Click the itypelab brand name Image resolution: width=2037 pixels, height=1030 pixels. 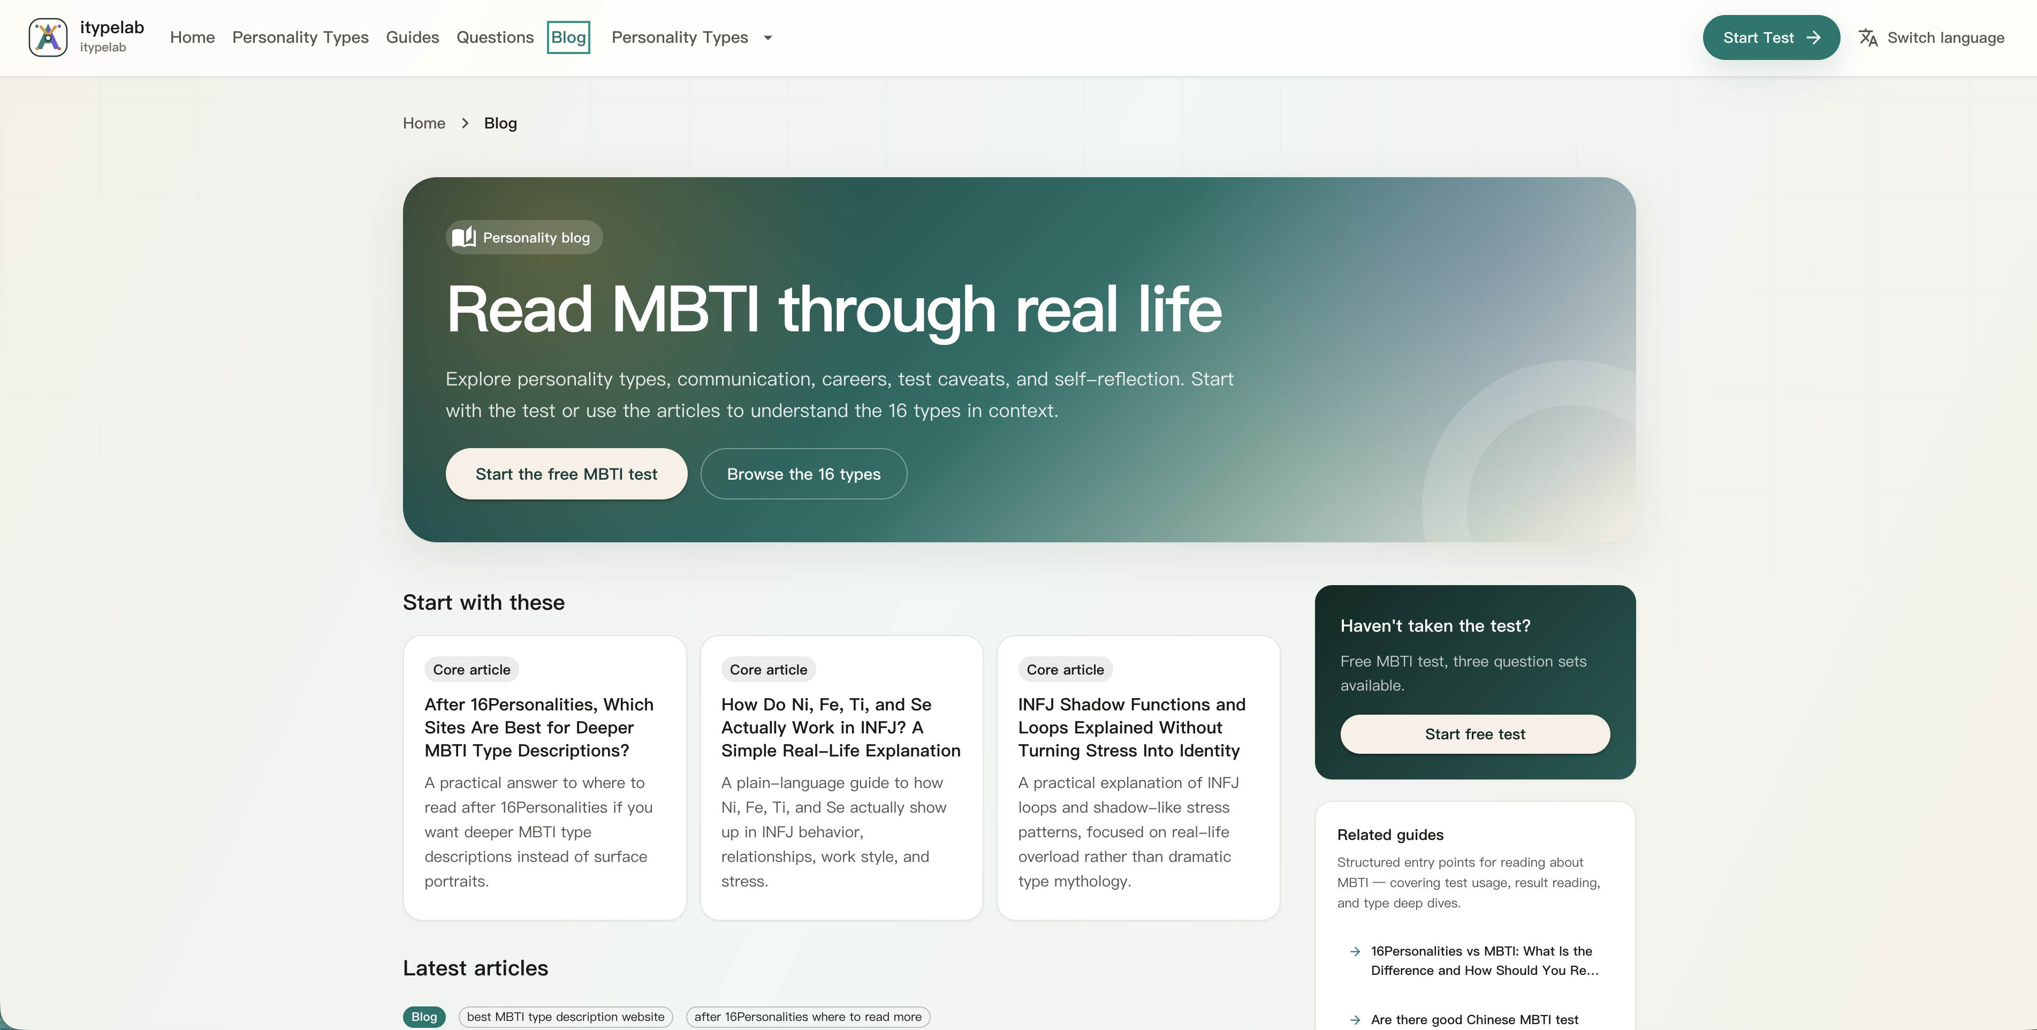coord(112,28)
